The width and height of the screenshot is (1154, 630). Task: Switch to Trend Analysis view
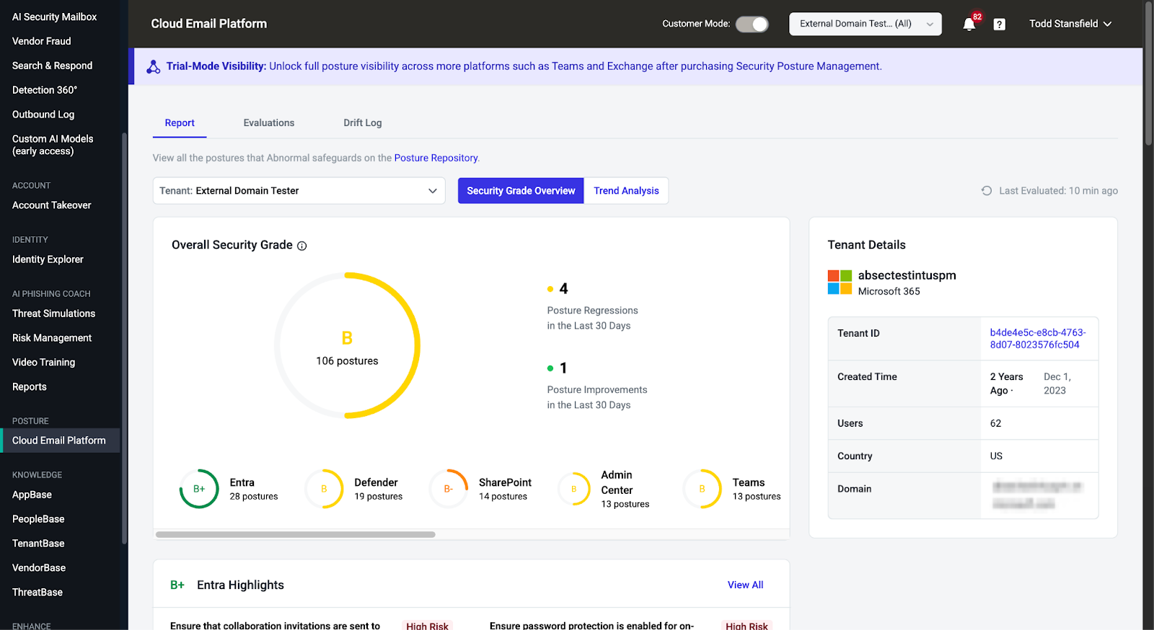(x=626, y=191)
